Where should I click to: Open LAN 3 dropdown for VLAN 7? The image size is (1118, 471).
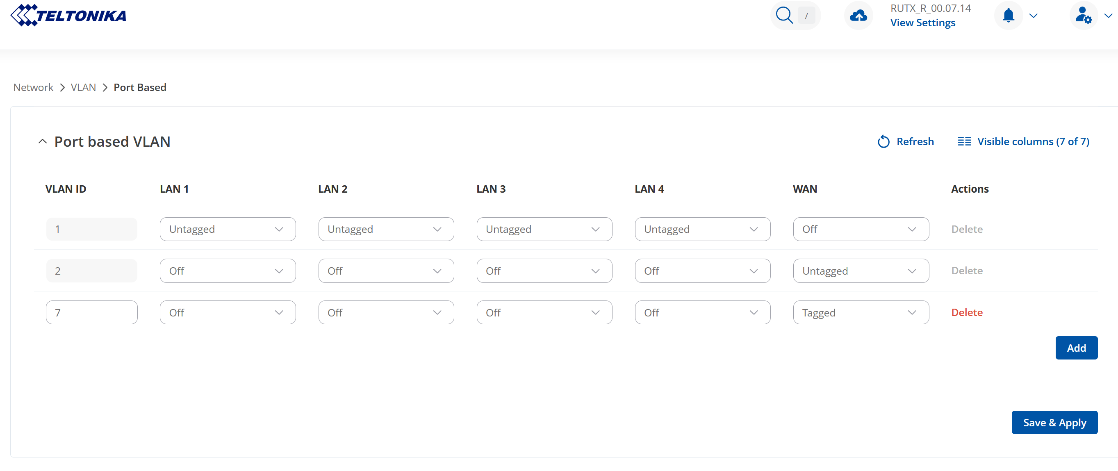tap(544, 312)
